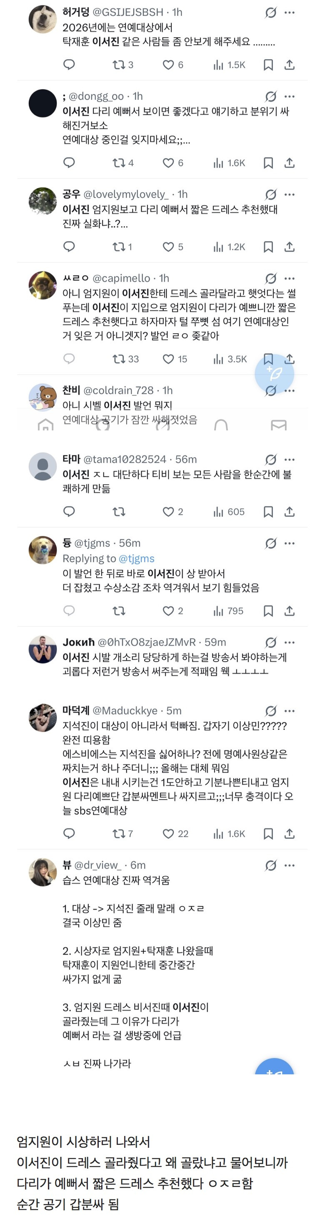The height and width of the screenshot is (1232, 325).
Task: Like 마덕계's tweet with 22 likes
Action: coord(169,834)
